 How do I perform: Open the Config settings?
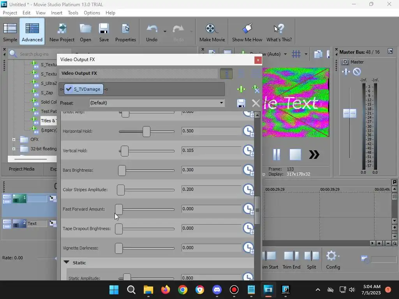point(333,260)
